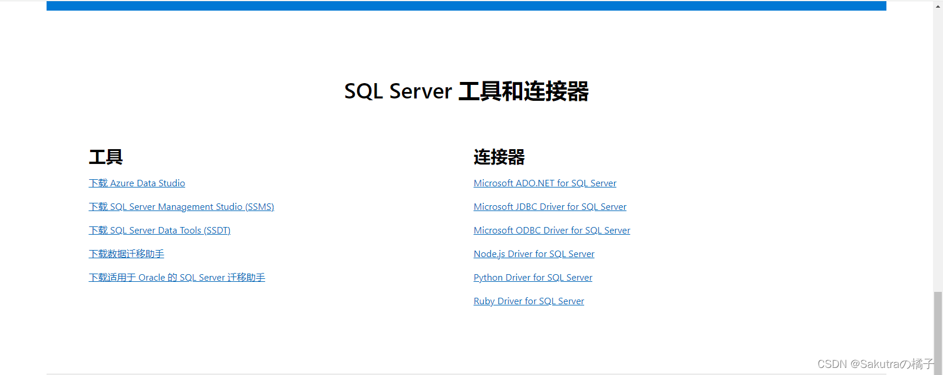
Task: Open Microsoft JDBC Driver for SQL Server
Action: [x=550, y=207]
